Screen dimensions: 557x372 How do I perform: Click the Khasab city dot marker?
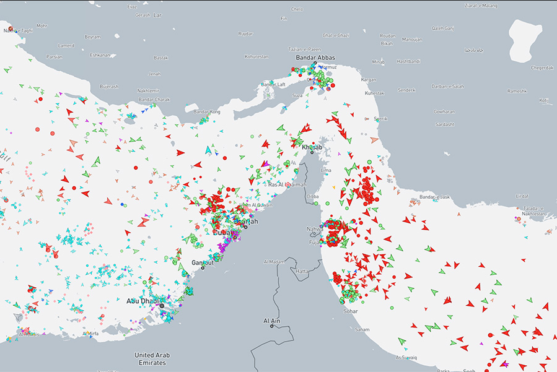tap(313, 153)
